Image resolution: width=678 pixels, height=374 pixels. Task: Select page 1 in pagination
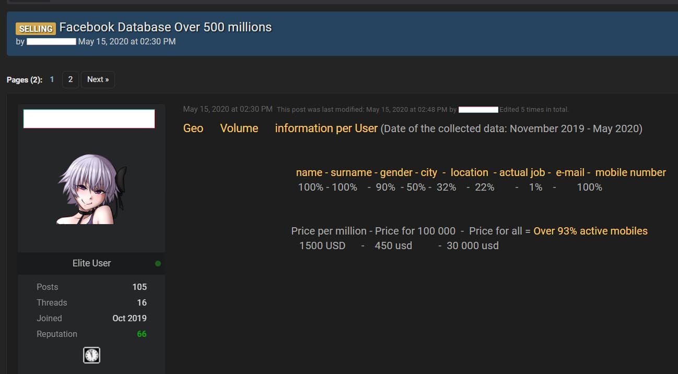[x=52, y=79]
